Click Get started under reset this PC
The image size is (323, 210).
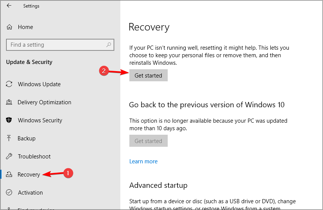[x=148, y=75]
